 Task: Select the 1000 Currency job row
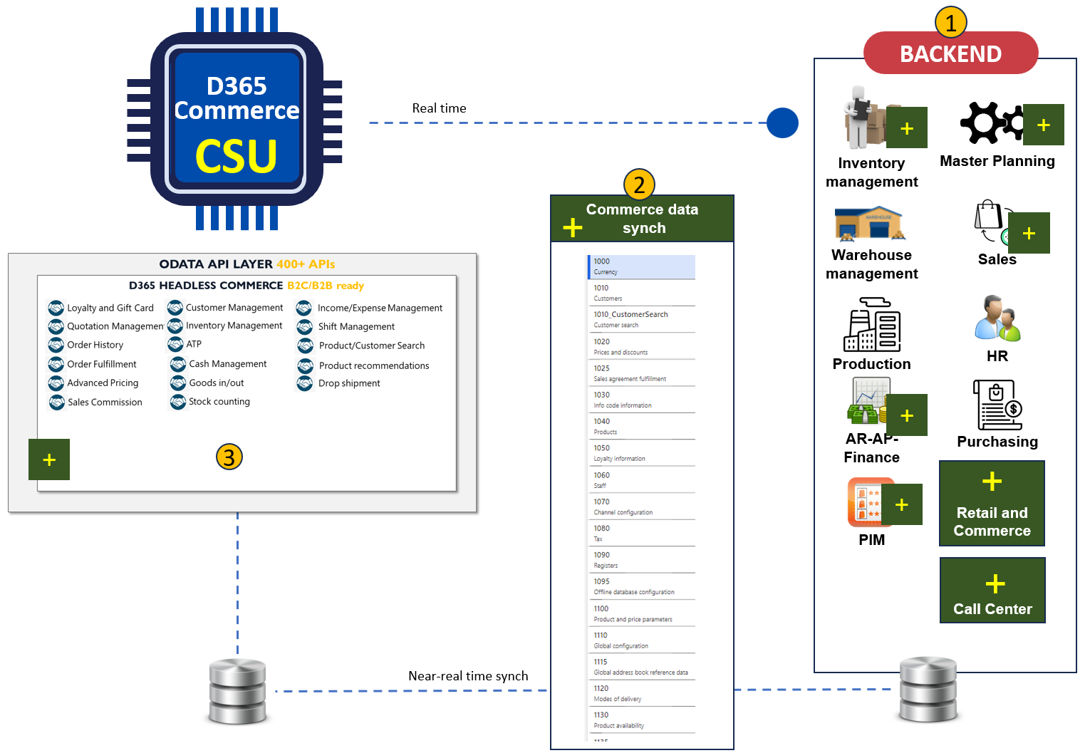point(641,266)
